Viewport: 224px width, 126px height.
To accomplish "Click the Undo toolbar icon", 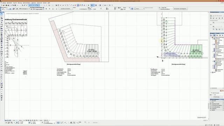I will pyautogui.click(x=18, y=5).
